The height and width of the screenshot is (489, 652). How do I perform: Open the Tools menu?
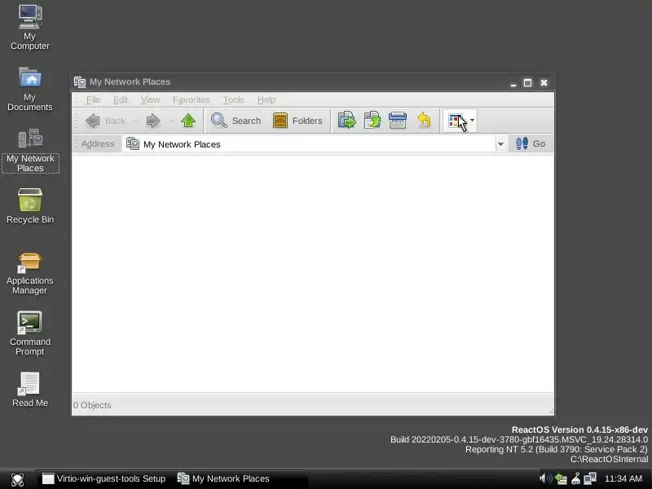click(x=234, y=99)
